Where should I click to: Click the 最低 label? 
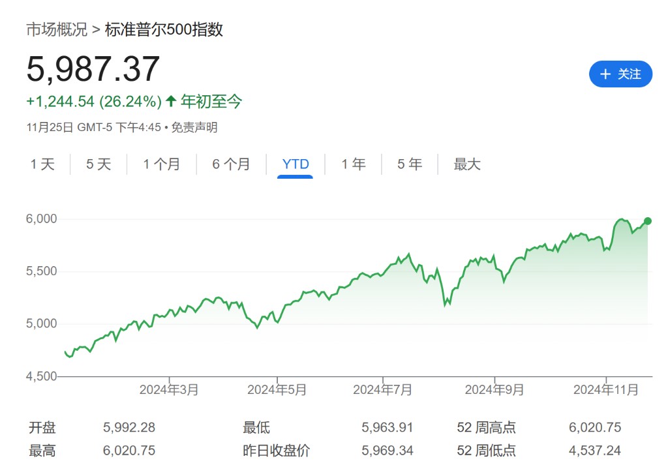point(256,427)
